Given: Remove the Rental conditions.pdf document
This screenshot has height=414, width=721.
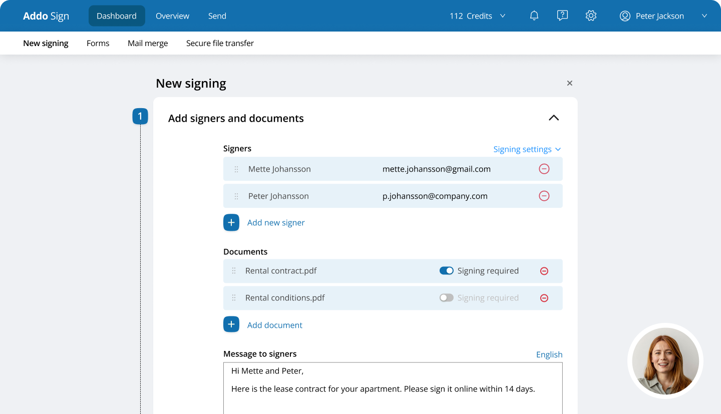Looking at the screenshot, I should pos(544,298).
